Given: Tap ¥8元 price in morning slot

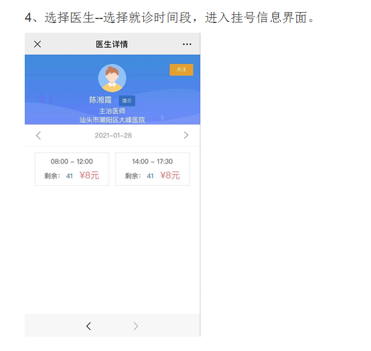Looking at the screenshot, I should coord(89,175).
